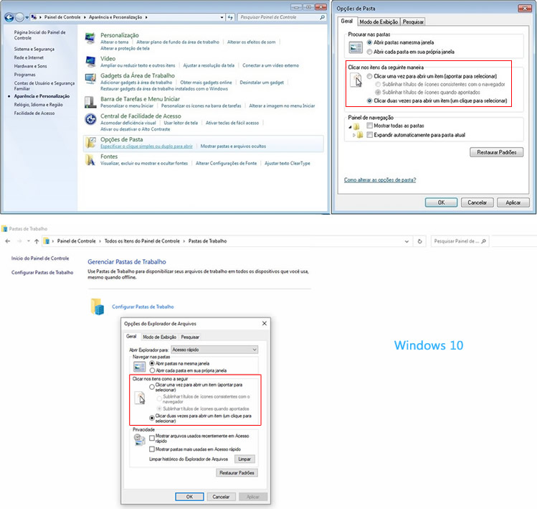This screenshot has height=509, width=537.
Task: Check Mostrar arquivos usados recentemente em Acesso rápido
Action: click(152, 438)
